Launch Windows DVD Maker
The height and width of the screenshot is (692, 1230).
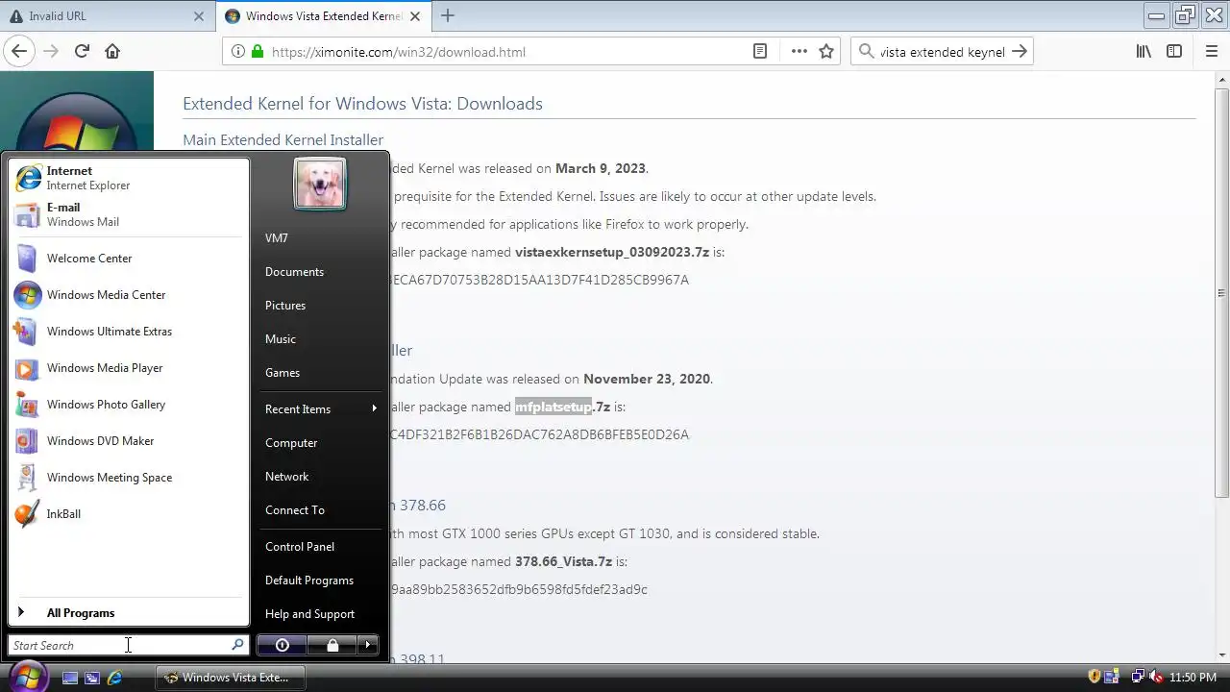pyautogui.click(x=129, y=441)
